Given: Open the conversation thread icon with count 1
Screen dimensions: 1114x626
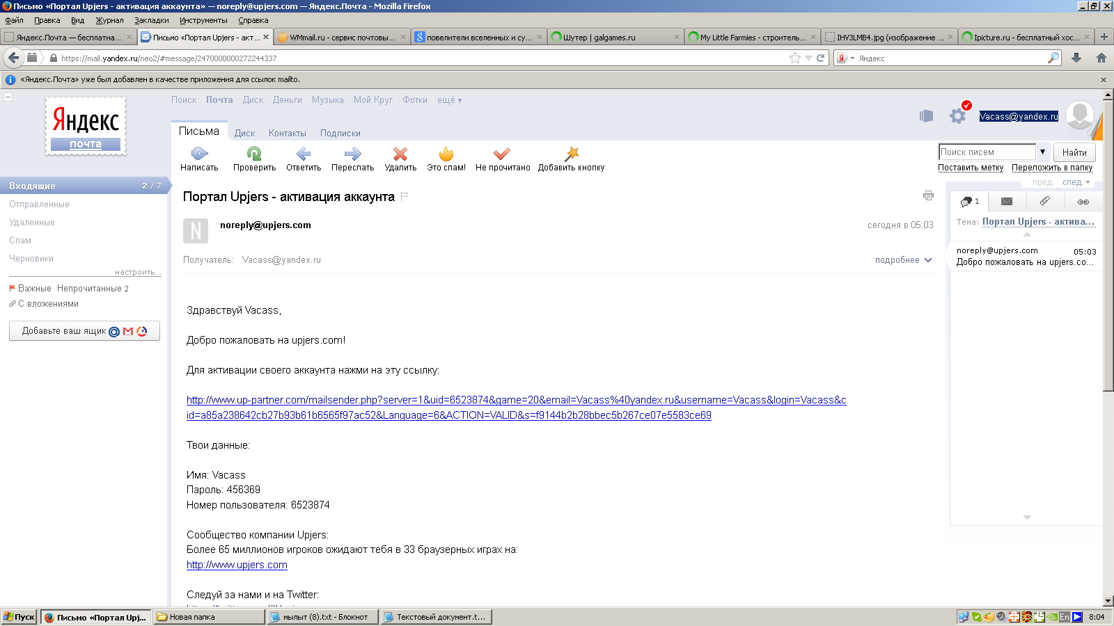Looking at the screenshot, I should pos(969,202).
